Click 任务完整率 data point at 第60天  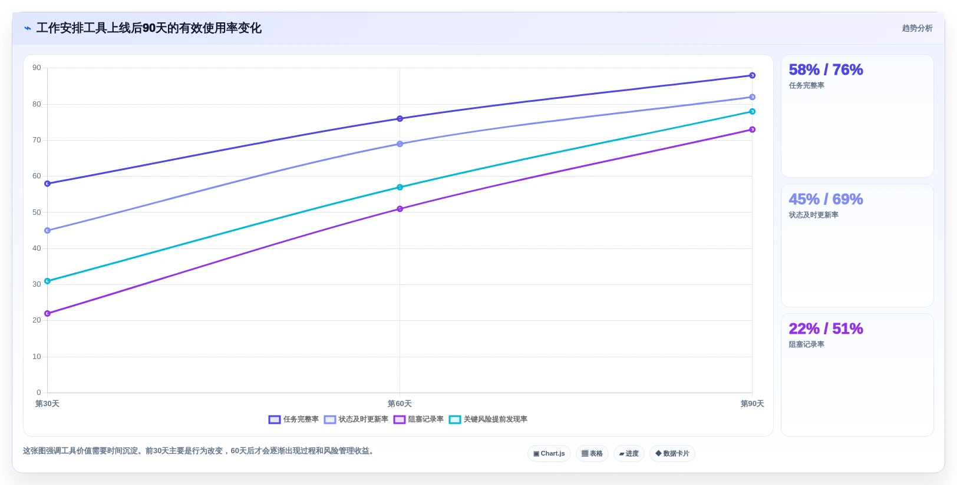click(x=400, y=119)
